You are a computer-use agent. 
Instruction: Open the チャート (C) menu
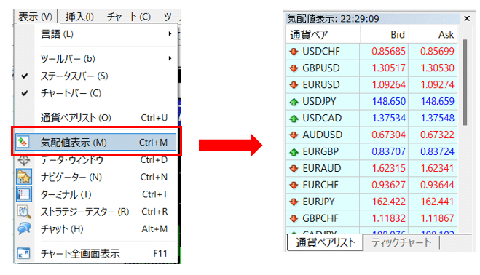click(x=129, y=17)
